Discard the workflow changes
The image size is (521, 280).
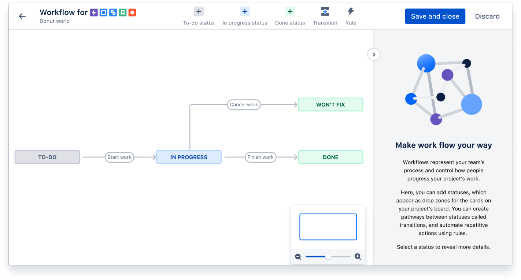[487, 16]
